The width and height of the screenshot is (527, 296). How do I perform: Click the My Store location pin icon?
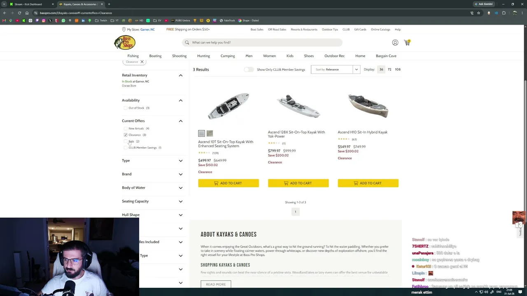[x=124, y=30]
